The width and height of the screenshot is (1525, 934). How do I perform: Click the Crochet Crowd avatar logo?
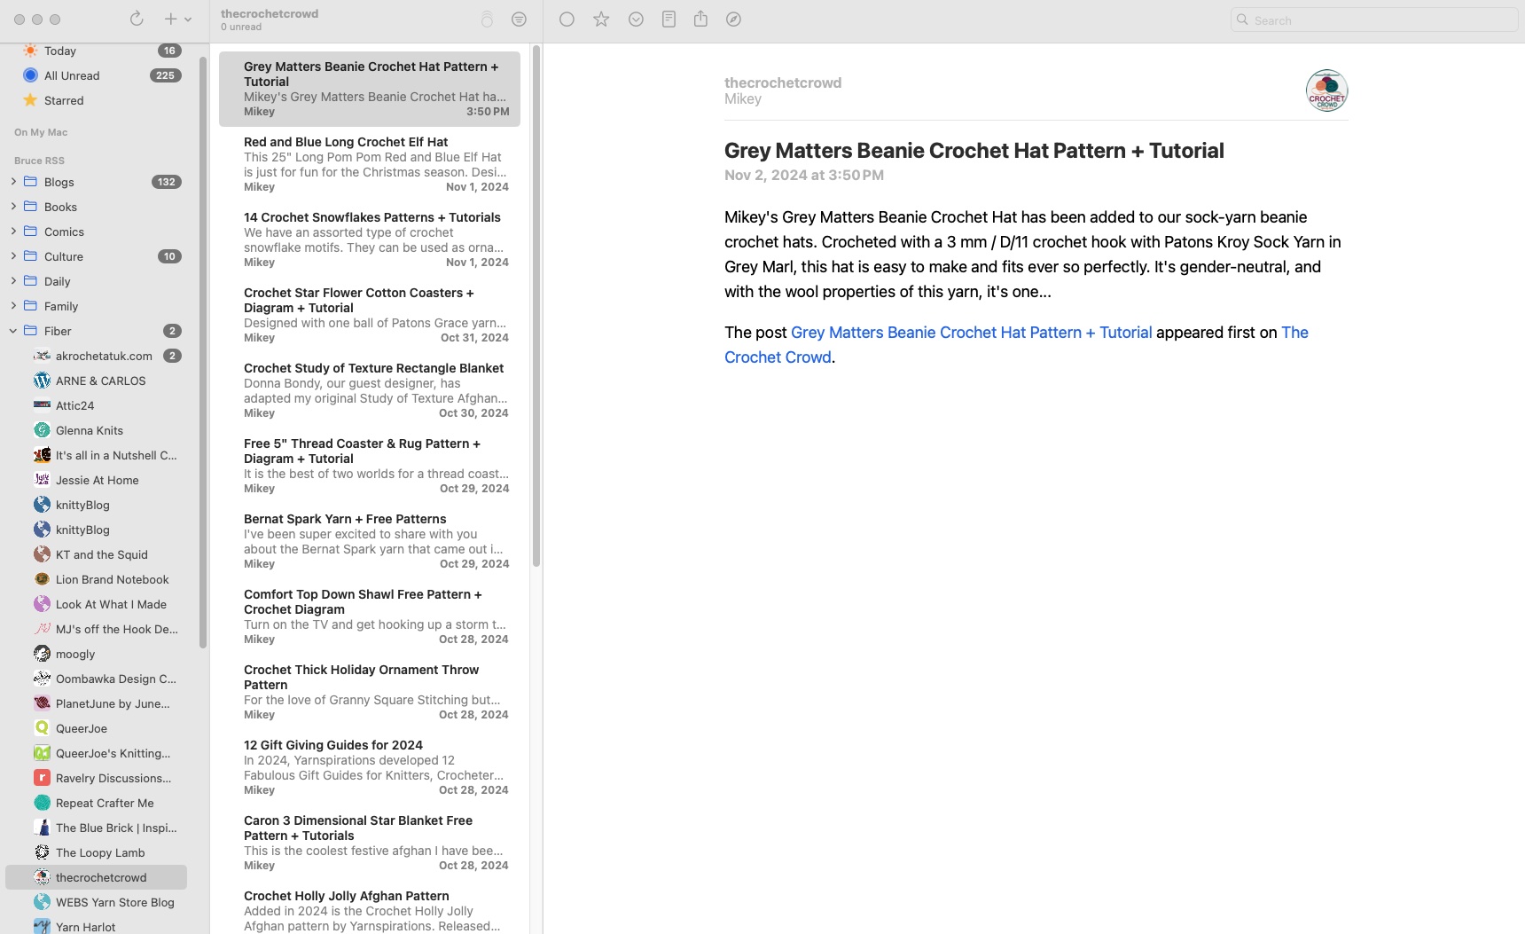pyautogui.click(x=1326, y=90)
